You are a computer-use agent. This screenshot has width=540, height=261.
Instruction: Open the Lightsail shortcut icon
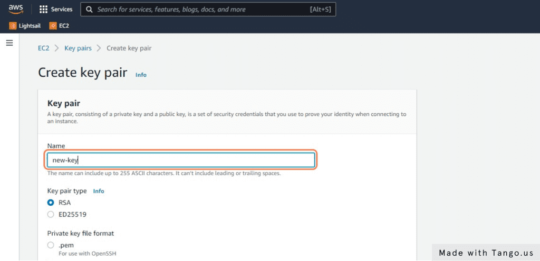pos(13,26)
